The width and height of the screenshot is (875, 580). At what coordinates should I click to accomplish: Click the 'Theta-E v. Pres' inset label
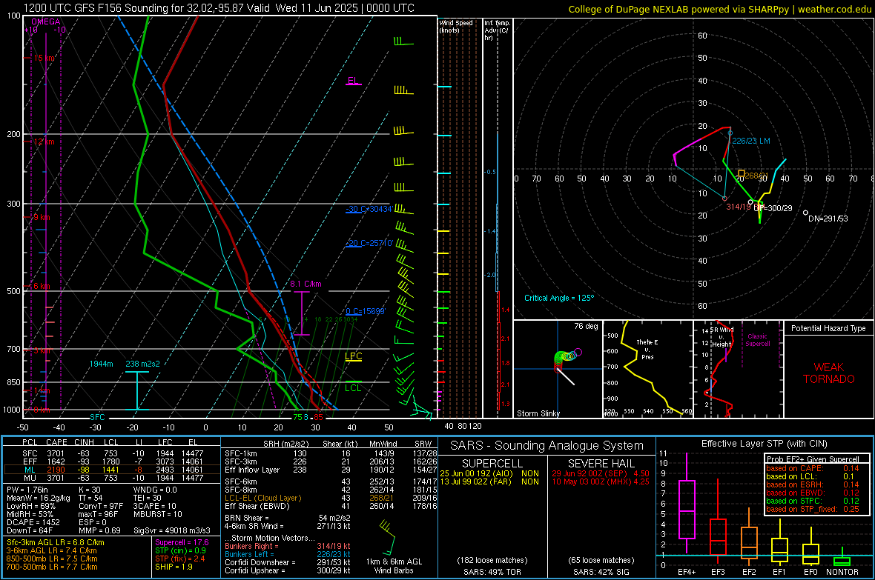pyautogui.click(x=647, y=349)
